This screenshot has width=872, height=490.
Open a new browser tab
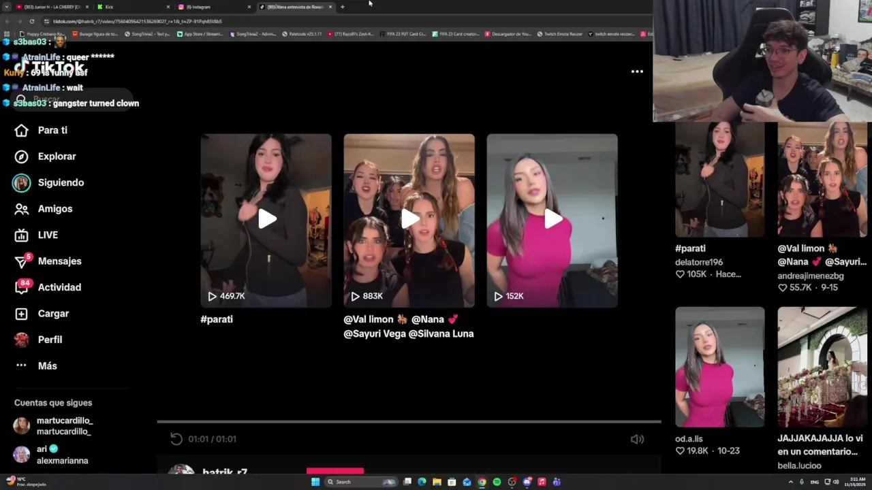click(343, 7)
